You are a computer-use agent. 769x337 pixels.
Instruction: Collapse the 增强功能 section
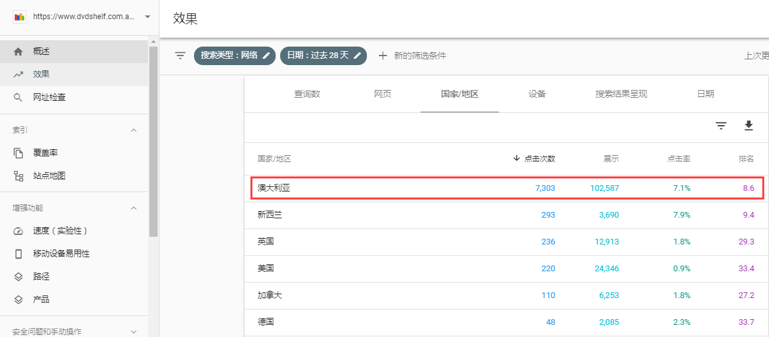coord(133,208)
